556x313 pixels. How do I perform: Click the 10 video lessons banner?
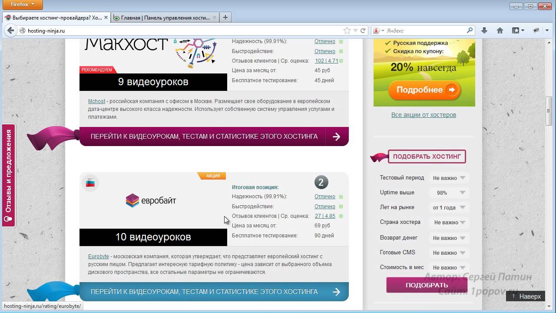click(153, 237)
